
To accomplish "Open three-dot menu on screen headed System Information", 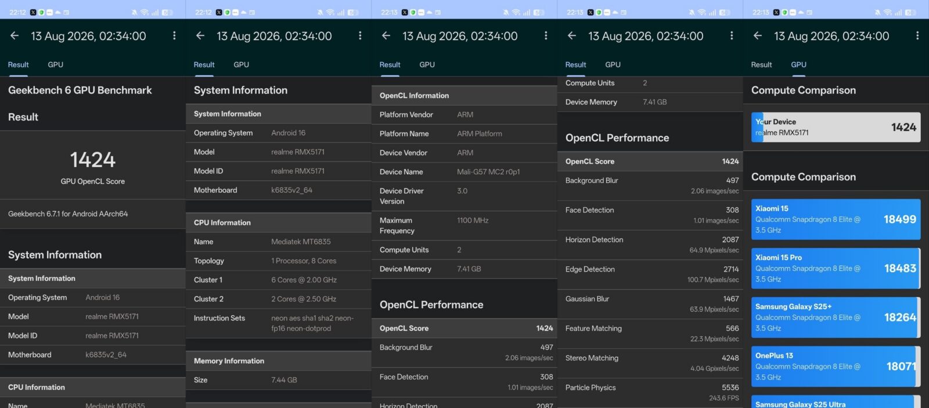I will 360,36.
